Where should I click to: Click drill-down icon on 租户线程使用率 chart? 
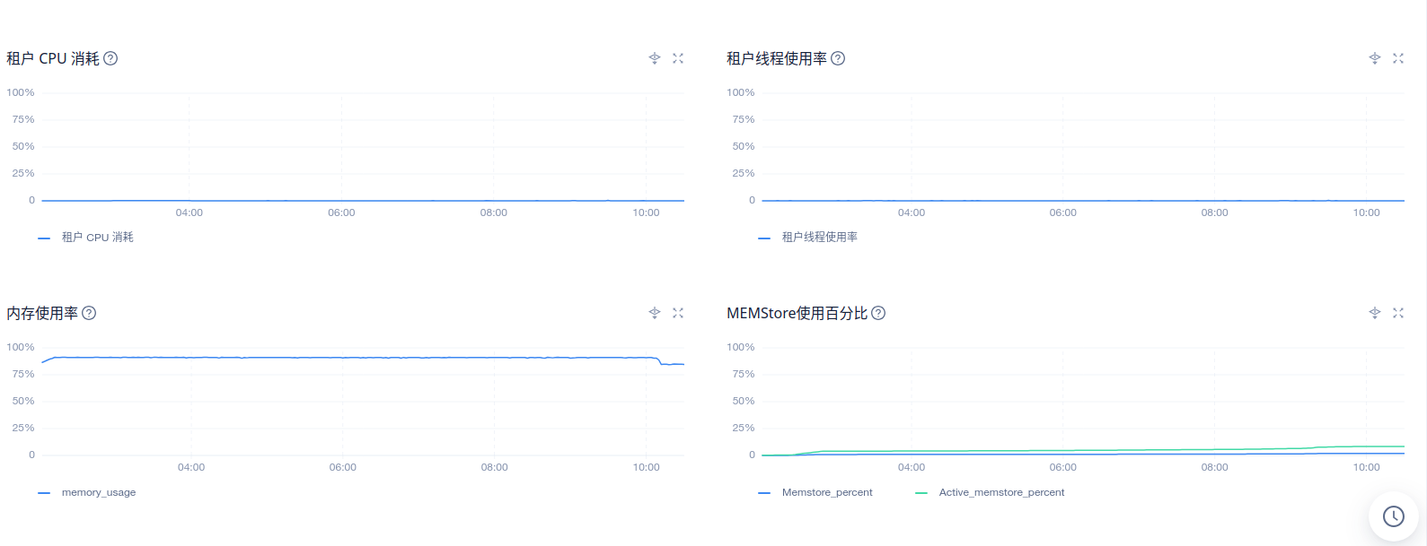(1375, 58)
